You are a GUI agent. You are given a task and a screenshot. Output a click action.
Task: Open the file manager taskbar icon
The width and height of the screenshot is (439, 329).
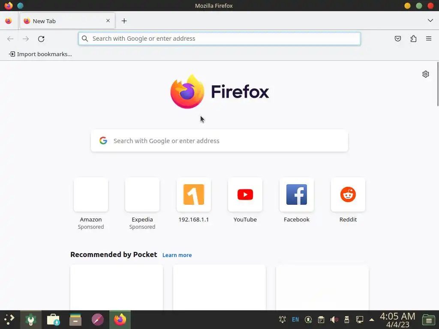pyautogui.click(x=75, y=320)
